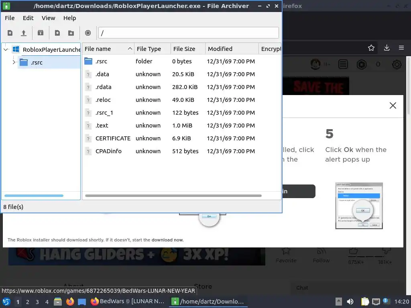The width and height of the screenshot is (411, 308).
Task: Click Firefox bookmark star icon
Action: pos(371,48)
